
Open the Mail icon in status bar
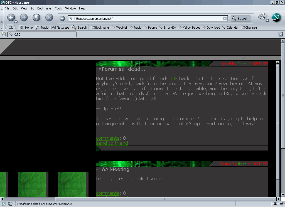tap(10, 204)
